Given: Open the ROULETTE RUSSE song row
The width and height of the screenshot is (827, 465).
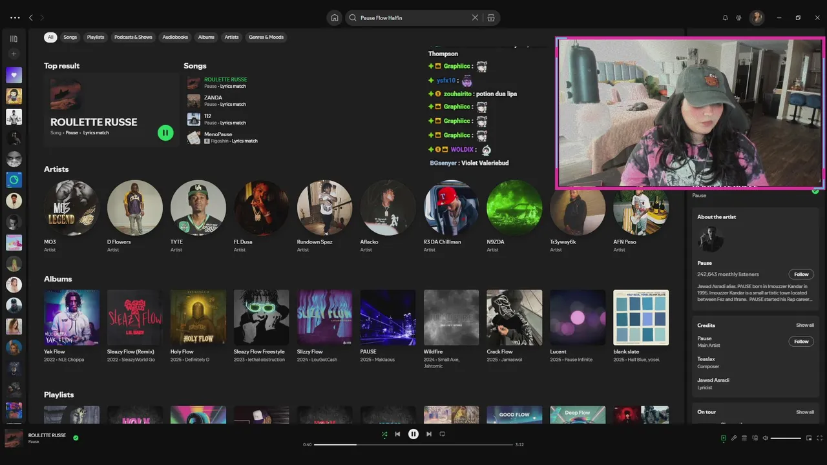Looking at the screenshot, I should click(298, 83).
